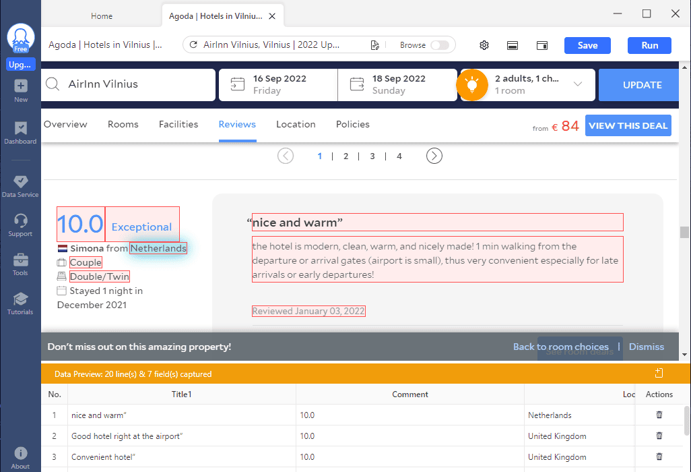The width and height of the screenshot is (691, 472).
Task: Click the Comment column header
Action: 410,394
